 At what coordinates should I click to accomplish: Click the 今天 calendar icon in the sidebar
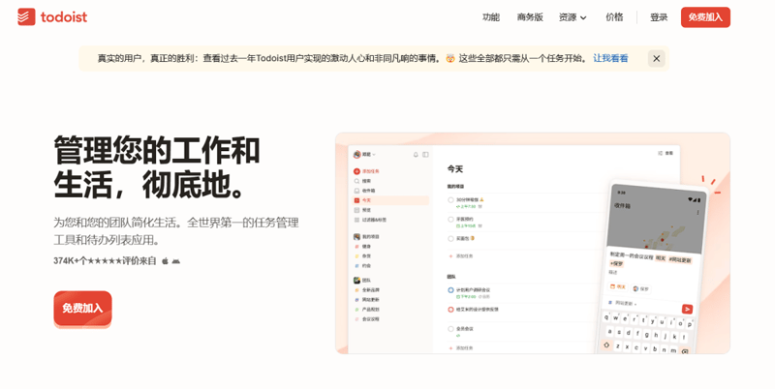(356, 200)
